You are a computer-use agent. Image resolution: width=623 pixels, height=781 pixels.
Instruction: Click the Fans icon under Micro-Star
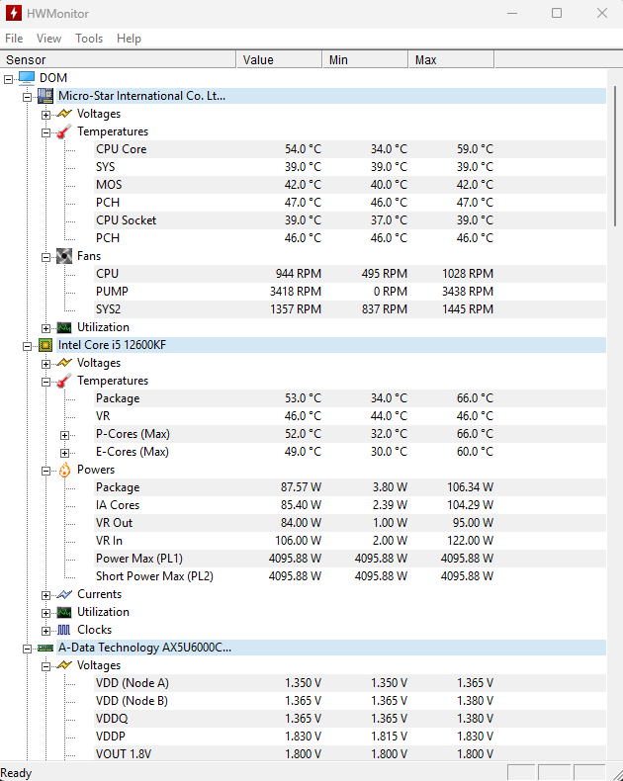(x=64, y=256)
